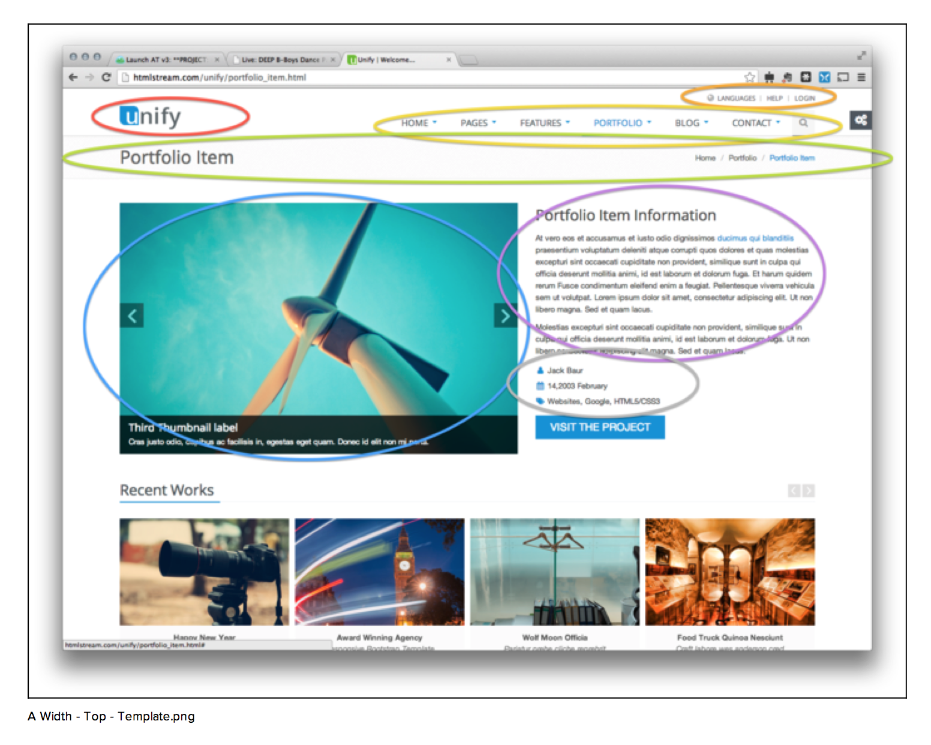Click the Home breadcrumb link
This screenshot has width=931, height=745.
(x=705, y=158)
